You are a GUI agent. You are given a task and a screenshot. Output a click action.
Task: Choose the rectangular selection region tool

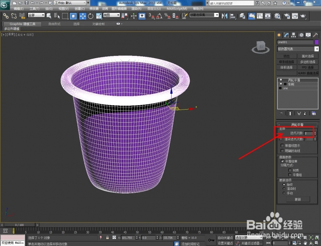pos(65,16)
